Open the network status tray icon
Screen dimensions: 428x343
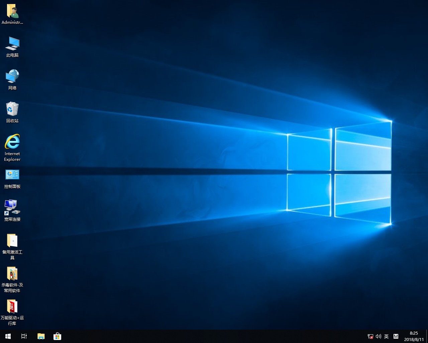pos(370,336)
